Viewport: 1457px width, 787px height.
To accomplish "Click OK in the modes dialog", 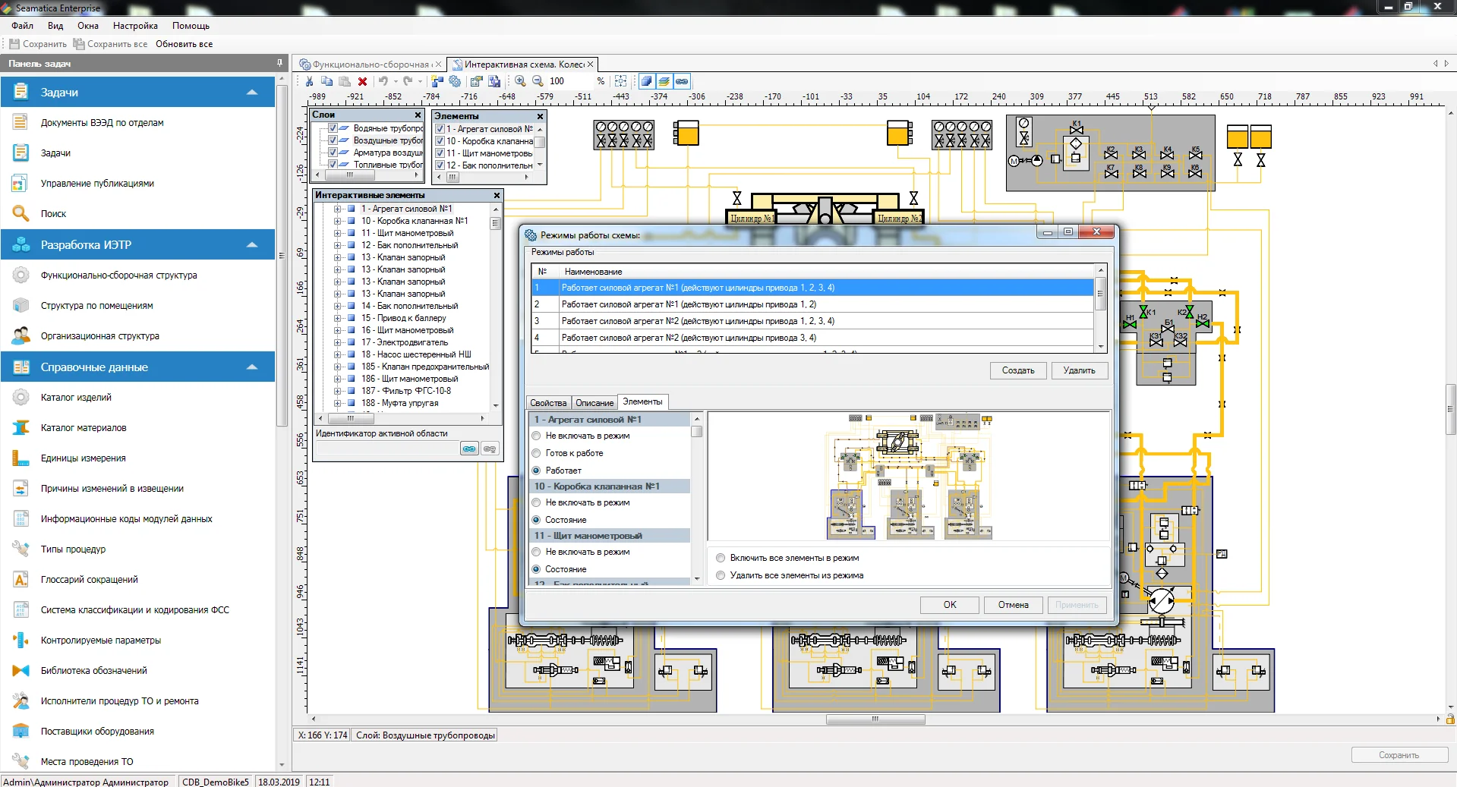I will (x=950, y=605).
